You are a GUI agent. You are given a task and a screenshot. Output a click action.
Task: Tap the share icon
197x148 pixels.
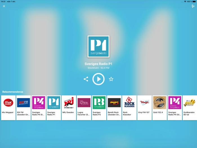(x=86, y=79)
